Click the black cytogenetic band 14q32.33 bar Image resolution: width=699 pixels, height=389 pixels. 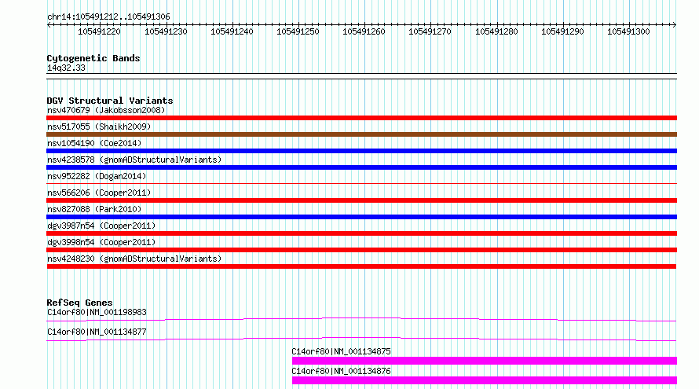[361, 76]
